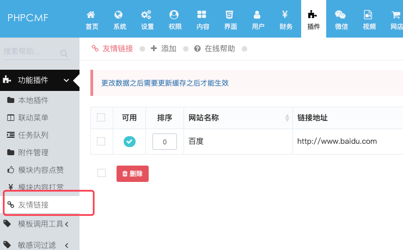Click the search magnifier icon in sidebar

64,53
